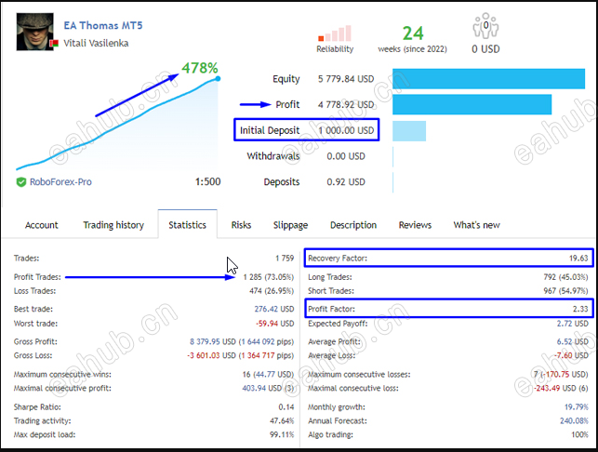This screenshot has width=598, height=452.
Task: Click the subscribers people icon
Action: click(485, 25)
